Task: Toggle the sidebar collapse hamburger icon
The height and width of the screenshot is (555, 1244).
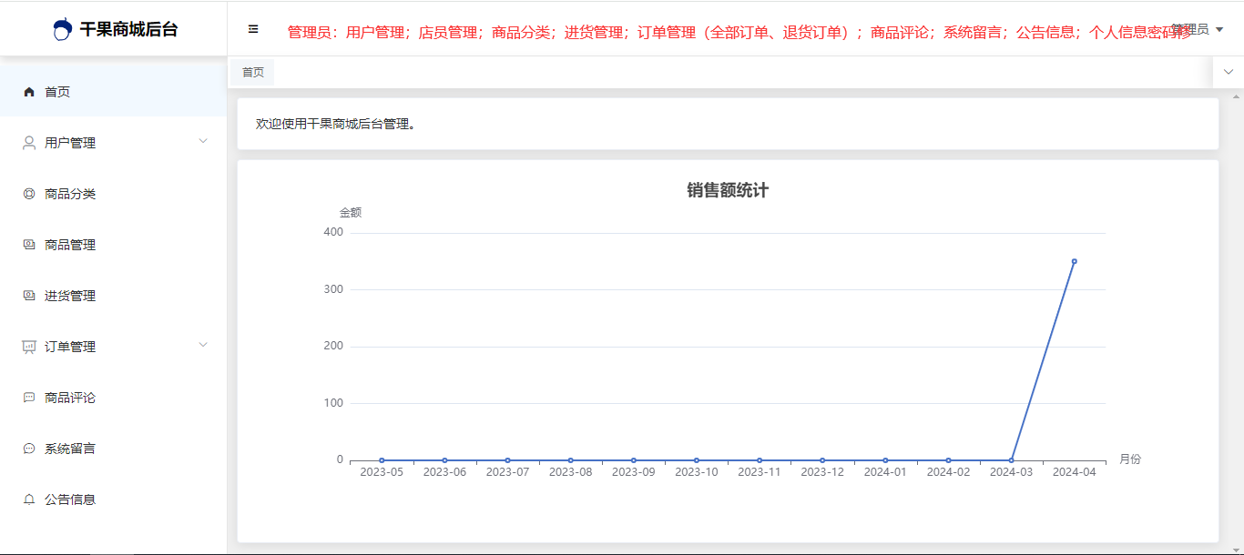Action: coord(253,29)
